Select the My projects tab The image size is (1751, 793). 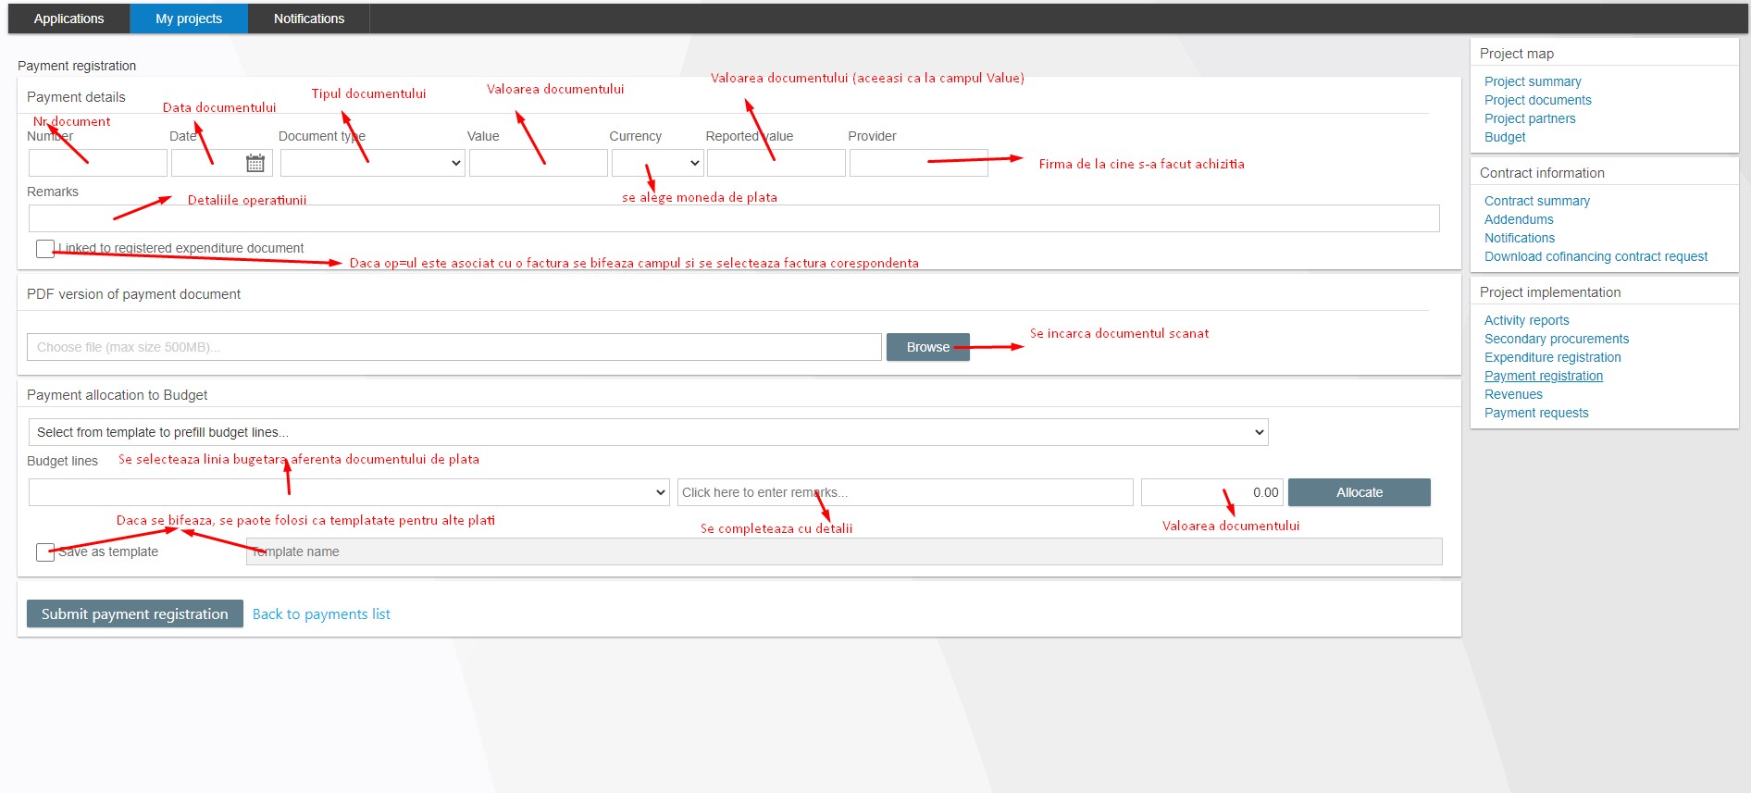pyautogui.click(x=189, y=19)
